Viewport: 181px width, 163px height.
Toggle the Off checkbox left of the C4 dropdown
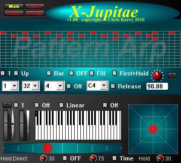coord(69,86)
